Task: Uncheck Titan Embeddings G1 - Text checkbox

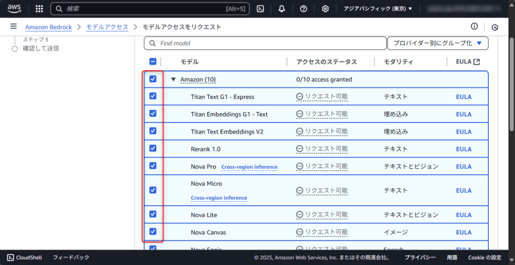Action: [x=153, y=113]
